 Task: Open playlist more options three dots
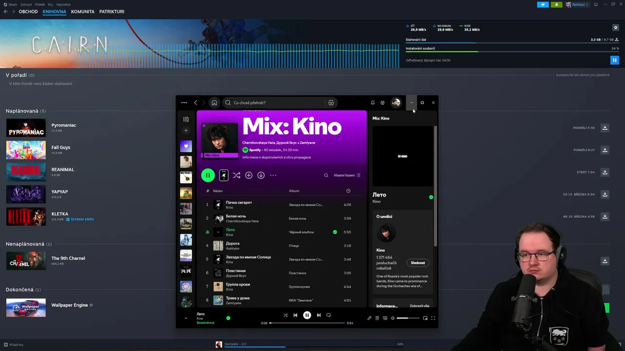click(273, 175)
